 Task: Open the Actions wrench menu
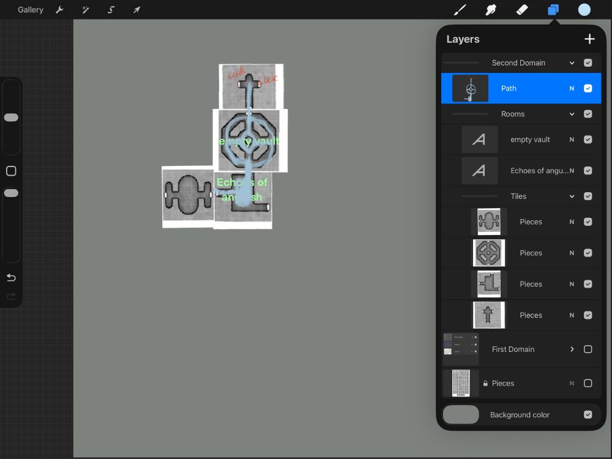[60, 10]
